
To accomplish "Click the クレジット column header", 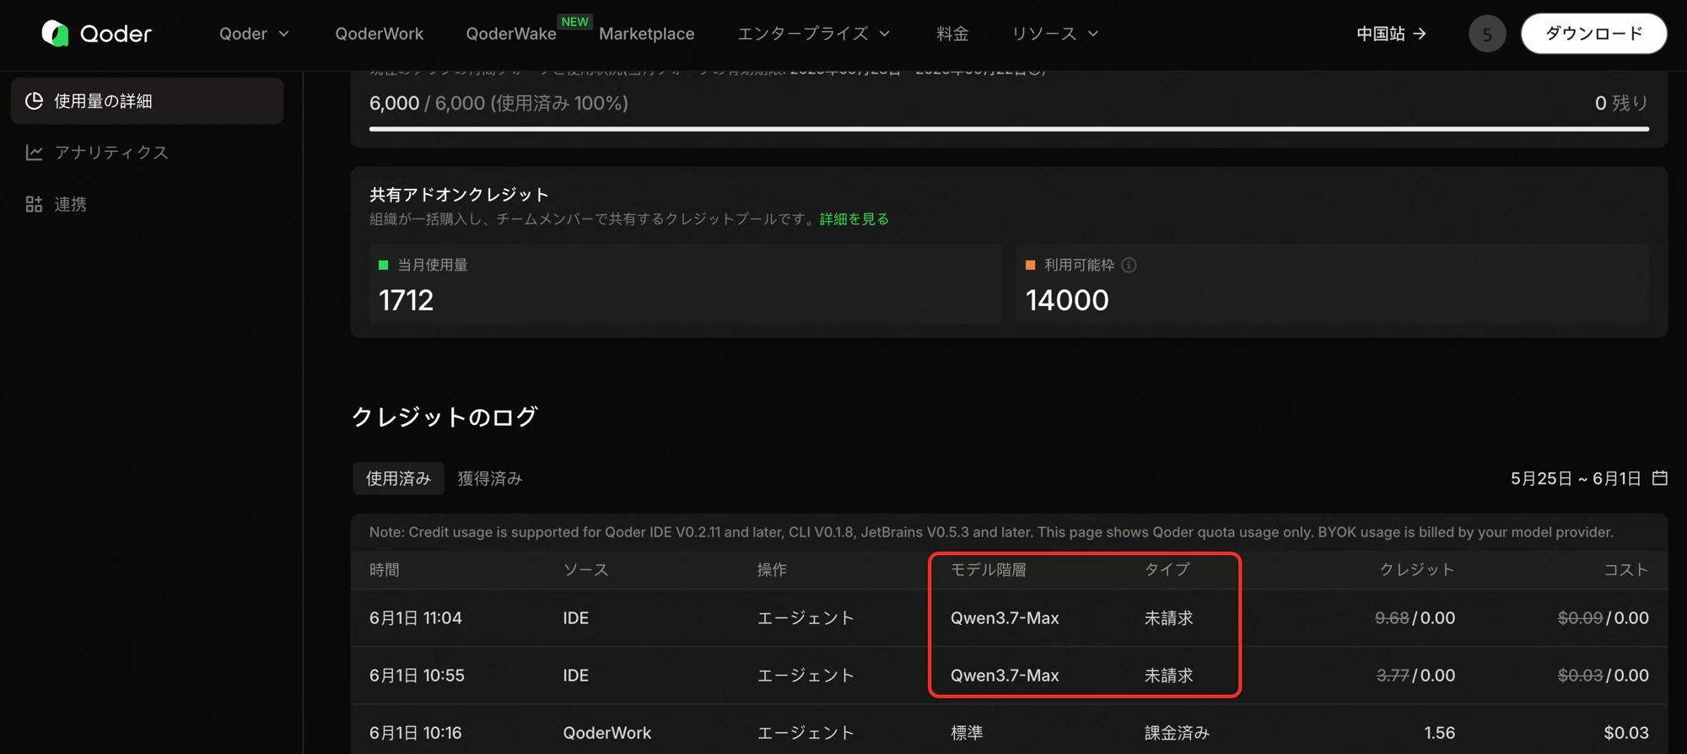I will (x=1417, y=569).
